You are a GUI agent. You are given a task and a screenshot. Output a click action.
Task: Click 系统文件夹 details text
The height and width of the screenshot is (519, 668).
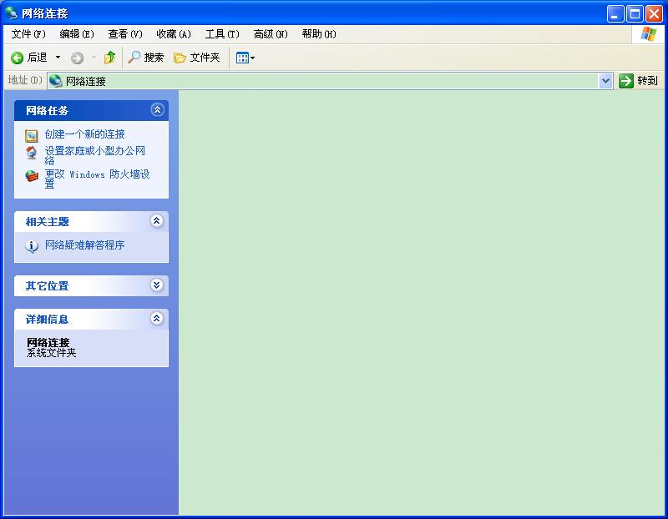tap(51, 353)
